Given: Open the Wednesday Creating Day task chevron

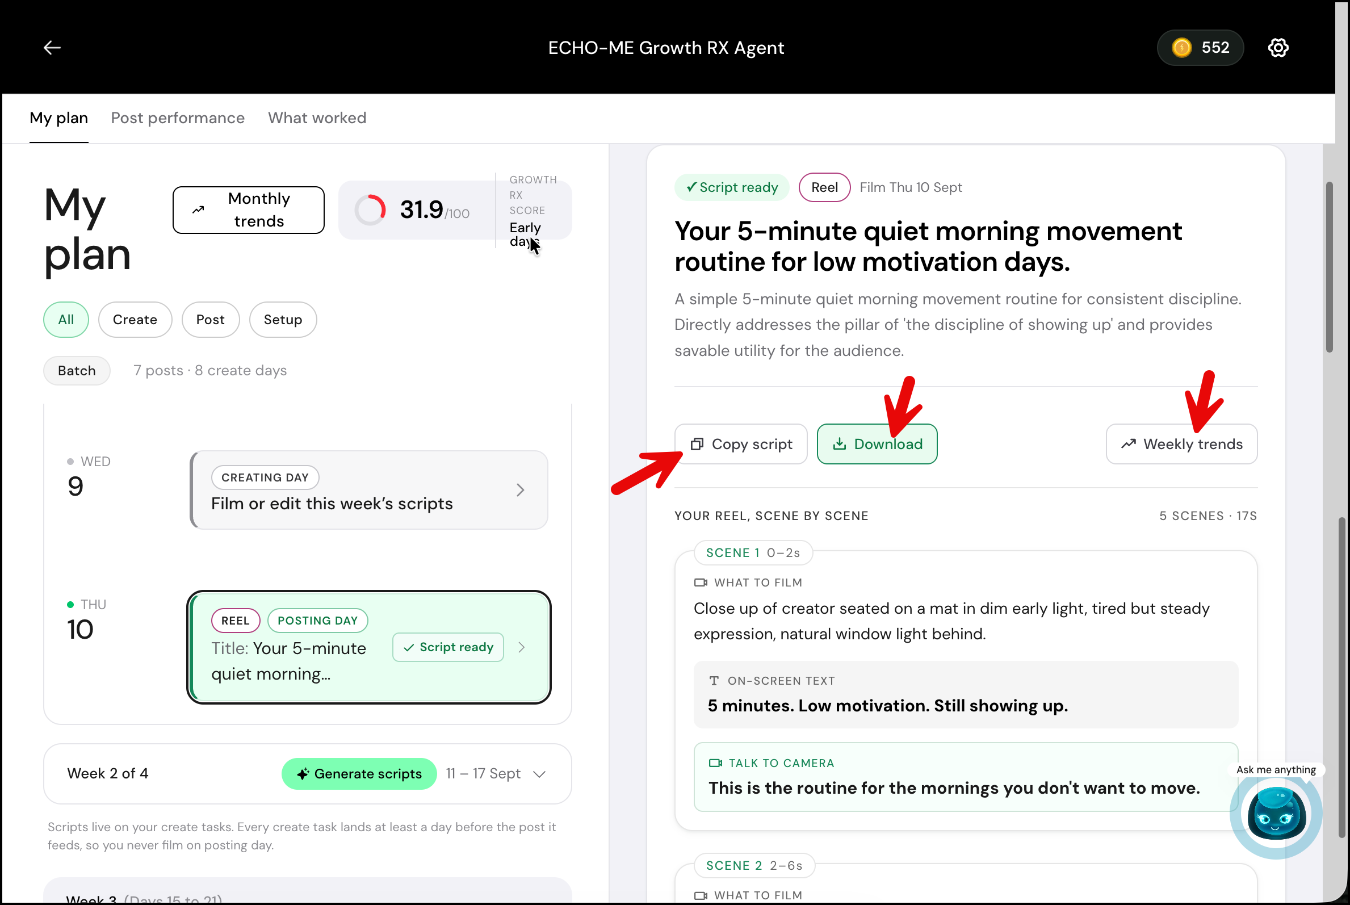Looking at the screenshot, I should coord(520,490).
